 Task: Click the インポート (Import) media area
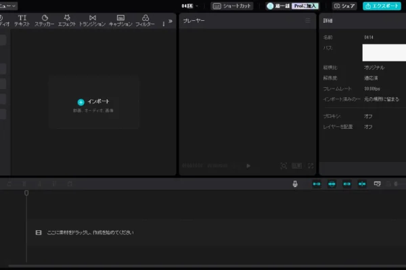click(93, 103)
